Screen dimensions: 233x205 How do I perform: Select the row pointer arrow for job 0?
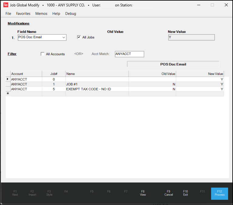[x=8, y=79]
